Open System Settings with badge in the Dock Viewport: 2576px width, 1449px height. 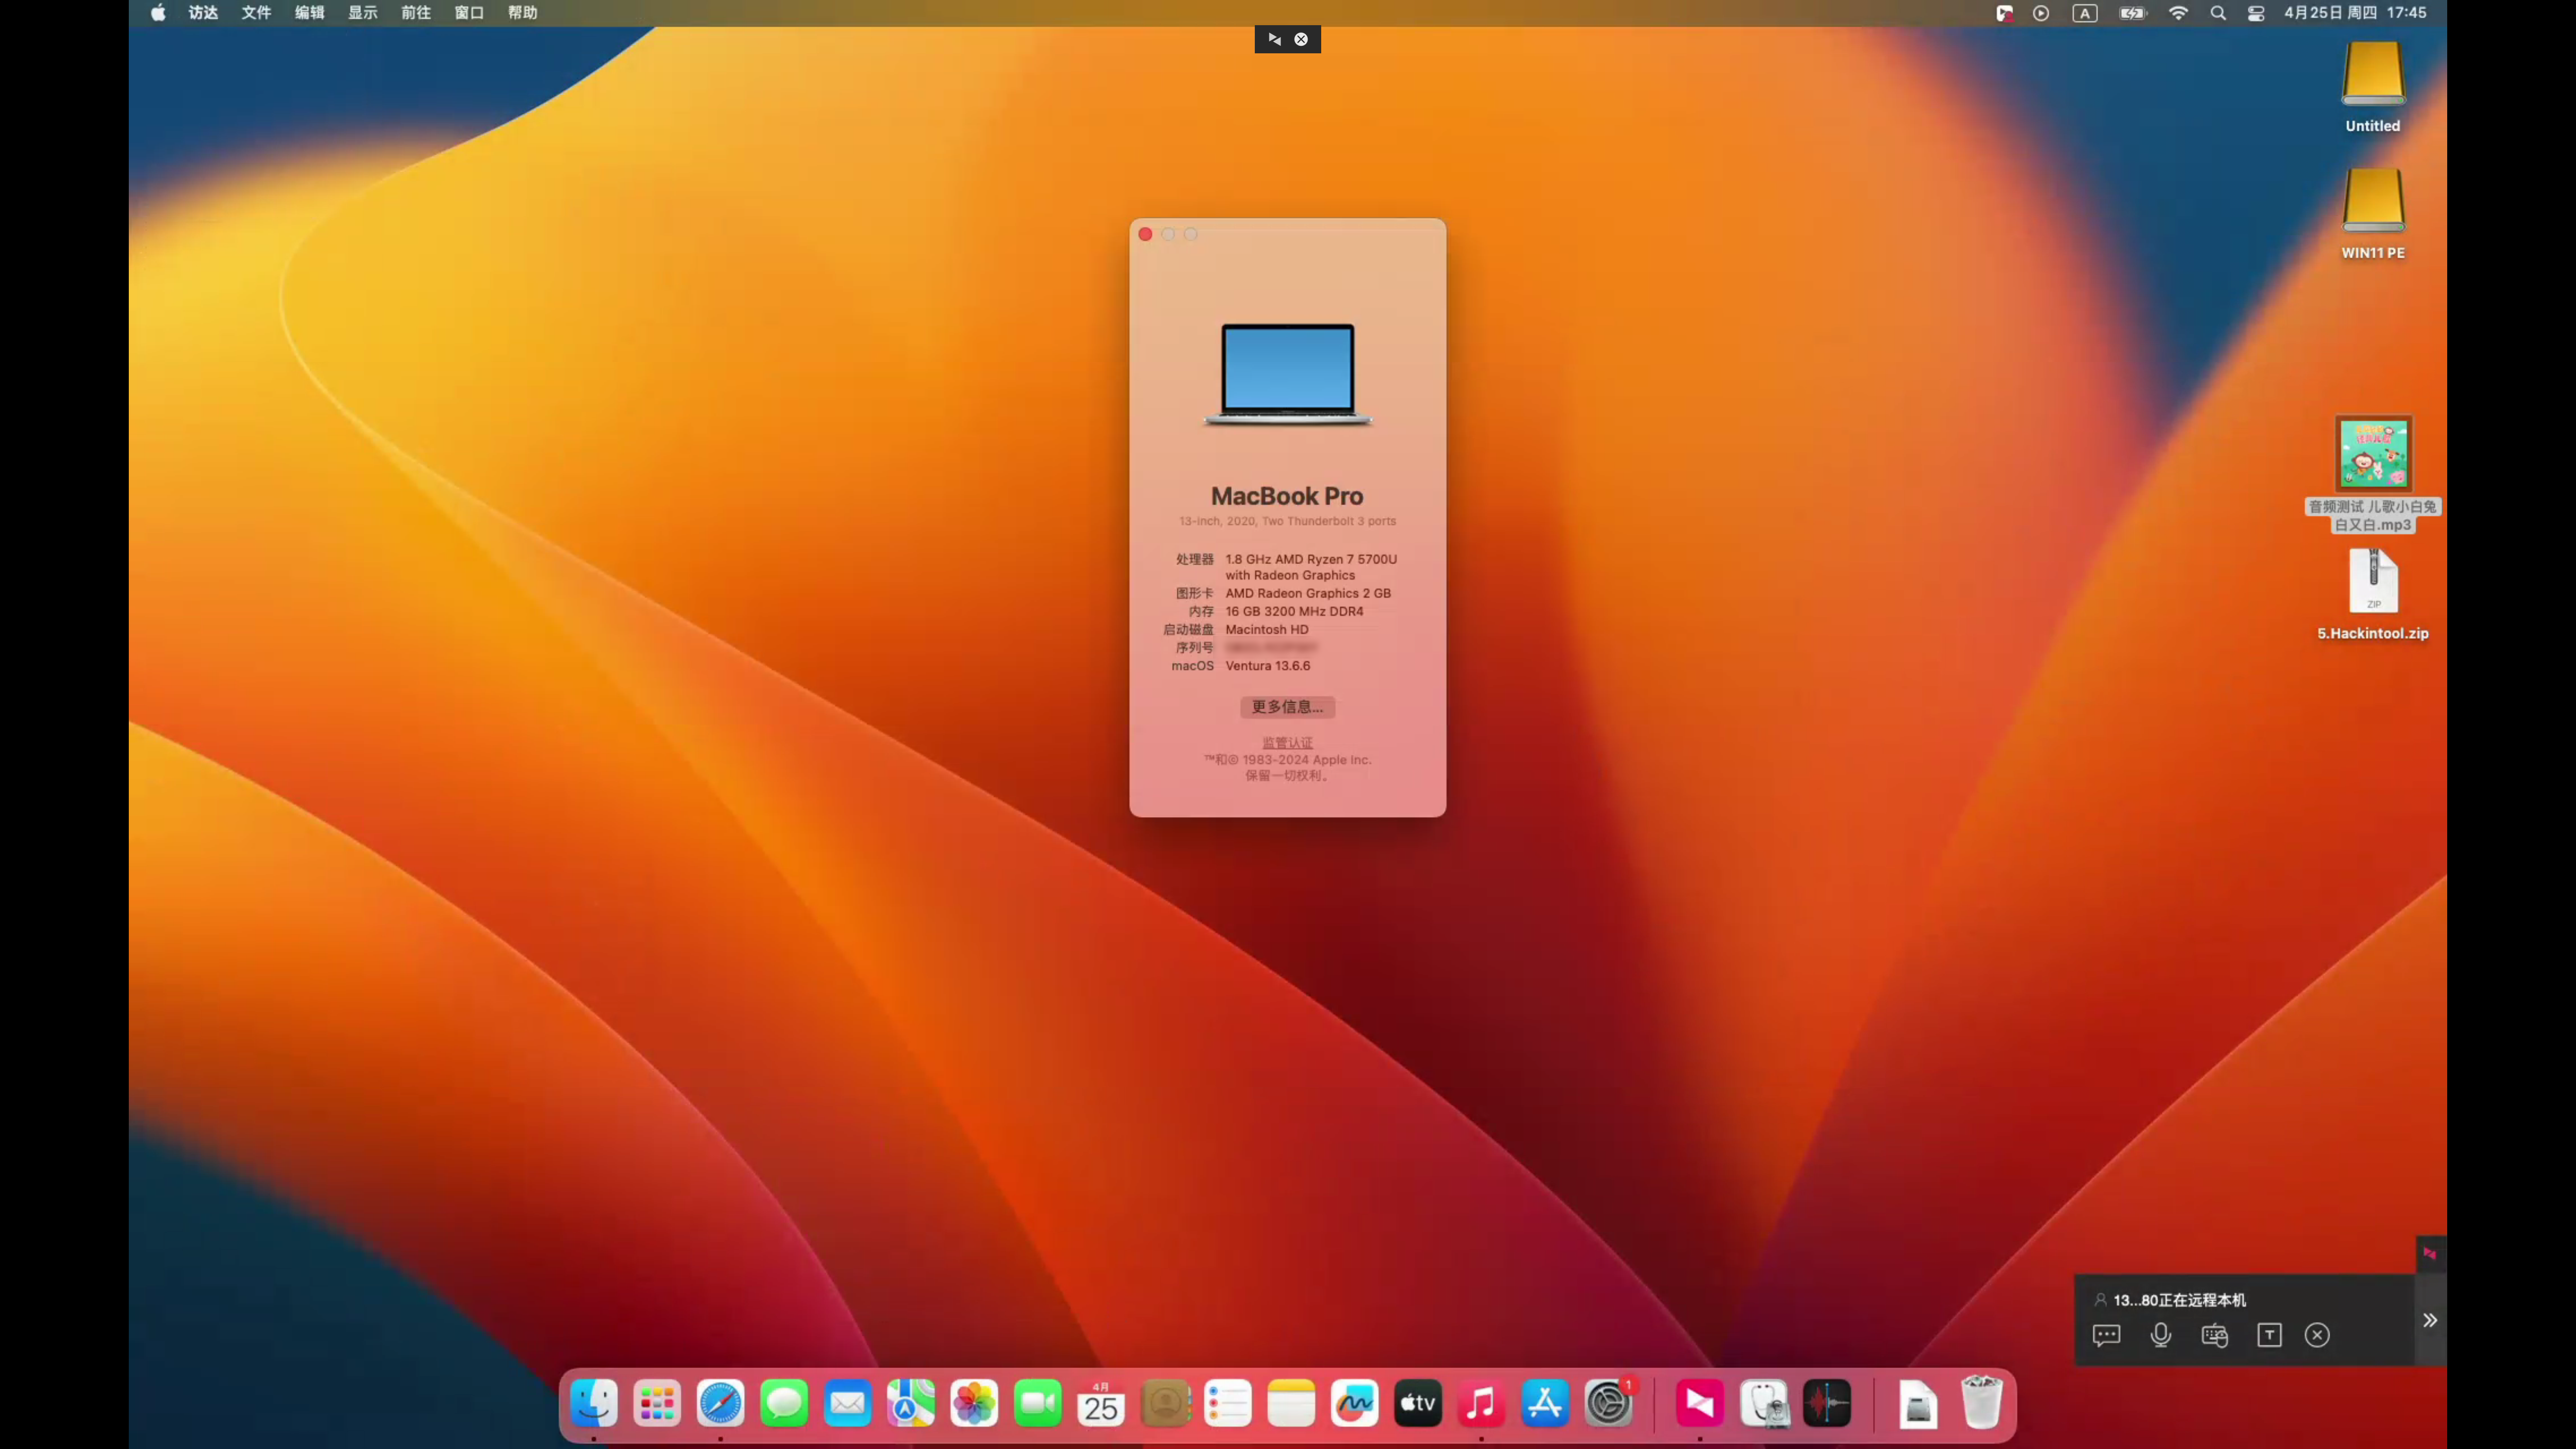click(1609, 1403)
